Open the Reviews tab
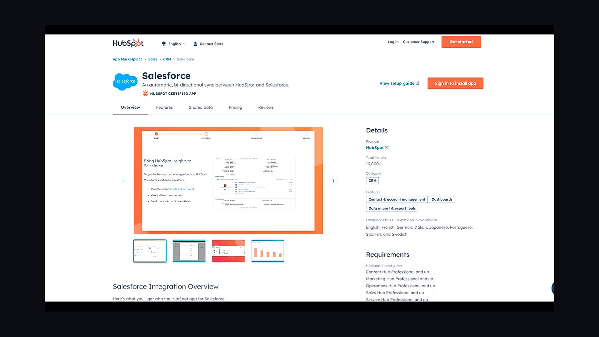The height and width of the screenshot is (337, 599). click(x=266, y=108)
